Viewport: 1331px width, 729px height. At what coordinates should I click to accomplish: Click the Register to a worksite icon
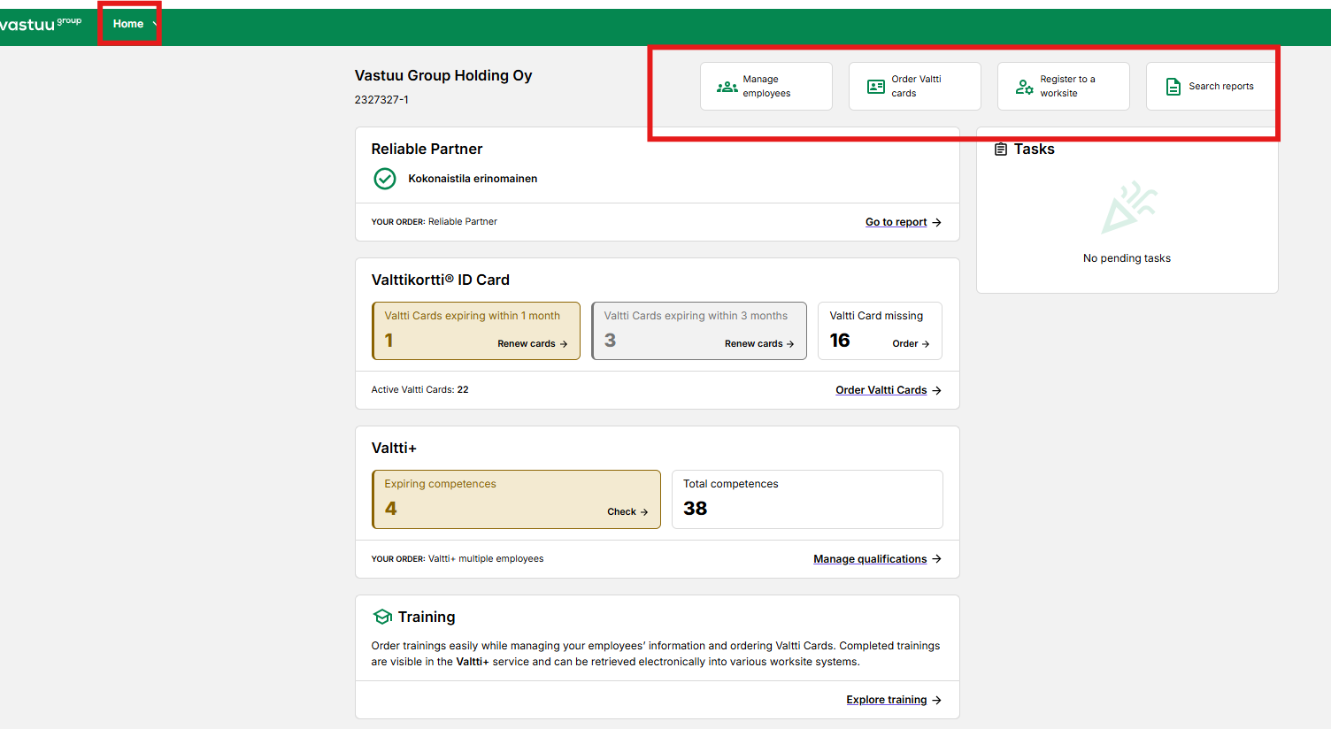[x=1024, y=87]
